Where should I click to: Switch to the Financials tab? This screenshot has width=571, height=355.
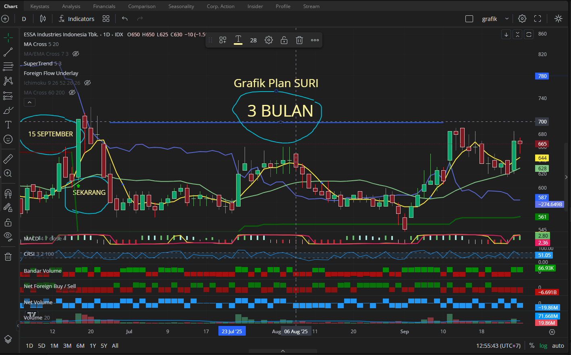(x=104, y=6)
